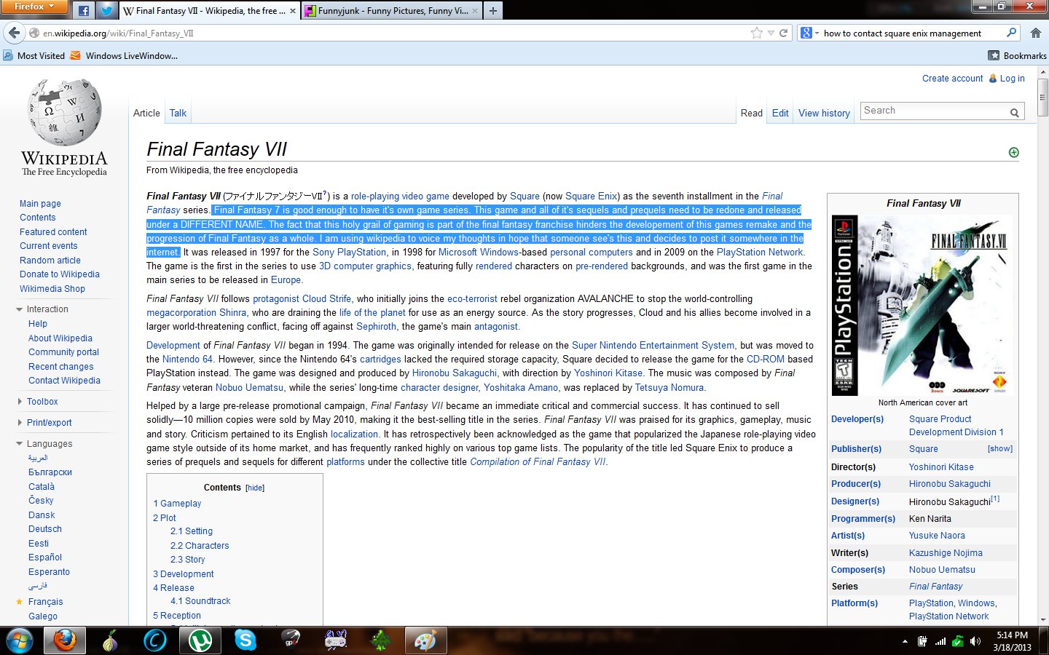Open the Yoshinori Kitase infobox link
Screen dimensions: 1049x655
941,467
